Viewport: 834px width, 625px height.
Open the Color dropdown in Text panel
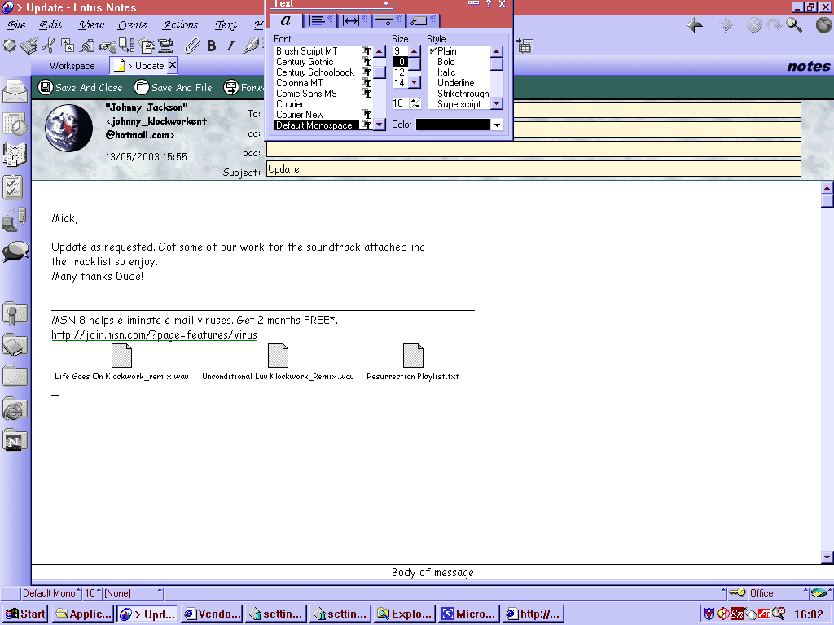[496, 125]
